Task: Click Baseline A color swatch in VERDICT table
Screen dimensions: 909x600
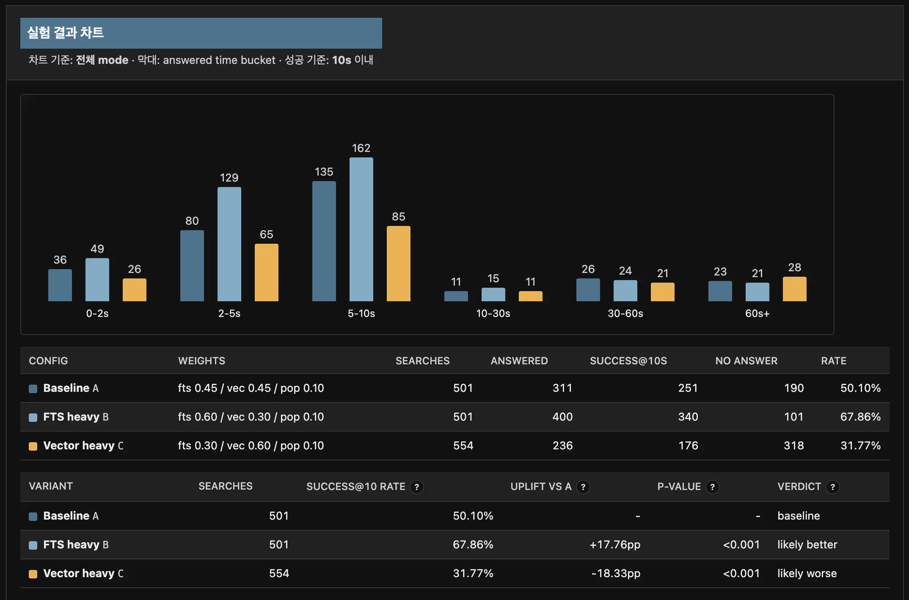Action: click(x=33, y=516)
